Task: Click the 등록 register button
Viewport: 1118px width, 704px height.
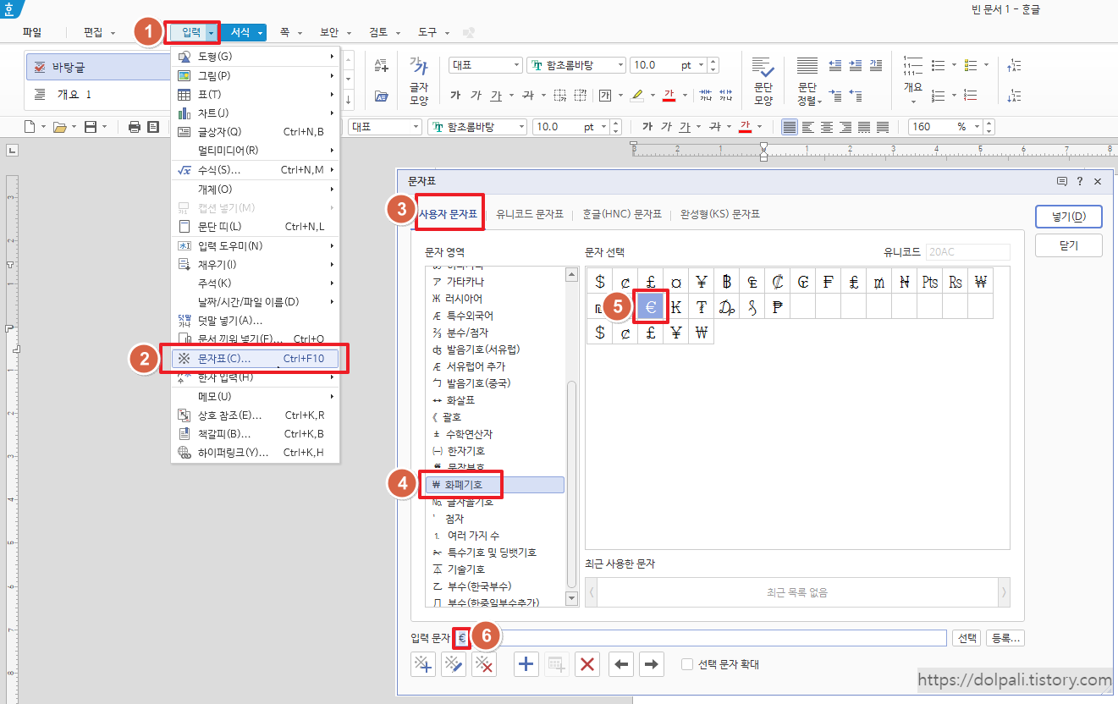Action: click(1005, 637)
